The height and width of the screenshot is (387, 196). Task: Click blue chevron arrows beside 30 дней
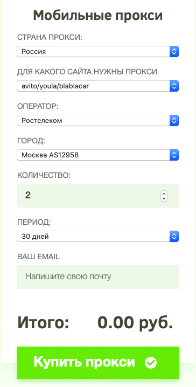click(x=174, y=237)
